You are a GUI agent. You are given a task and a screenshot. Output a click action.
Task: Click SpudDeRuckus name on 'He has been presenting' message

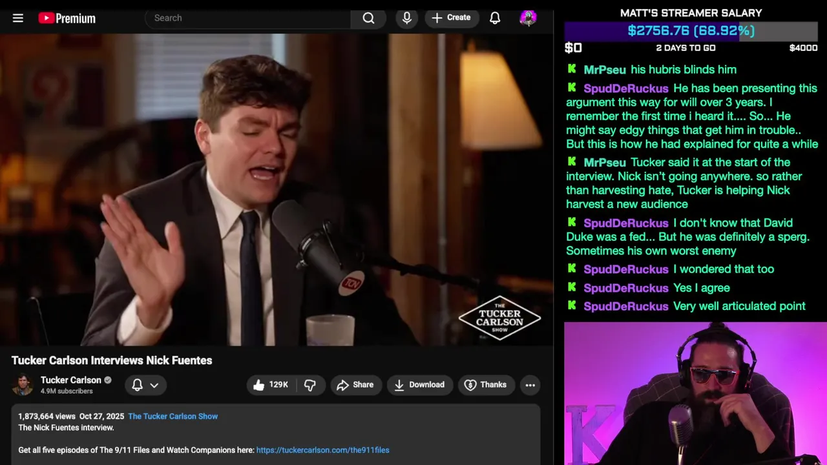[626, 88]
